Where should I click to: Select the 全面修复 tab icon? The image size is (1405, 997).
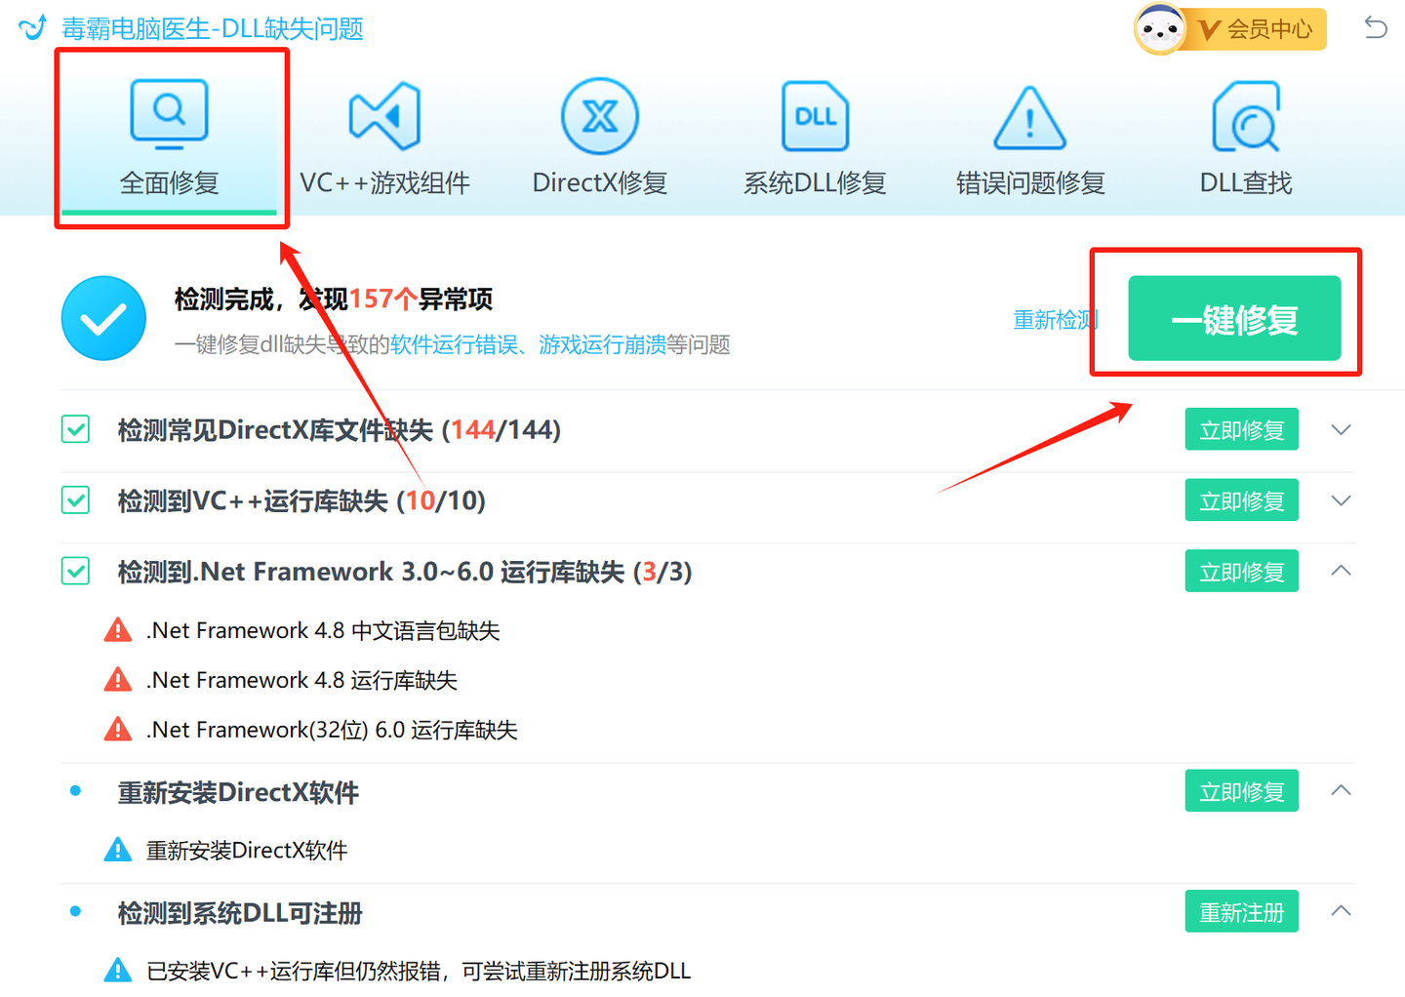coord(169,113)
